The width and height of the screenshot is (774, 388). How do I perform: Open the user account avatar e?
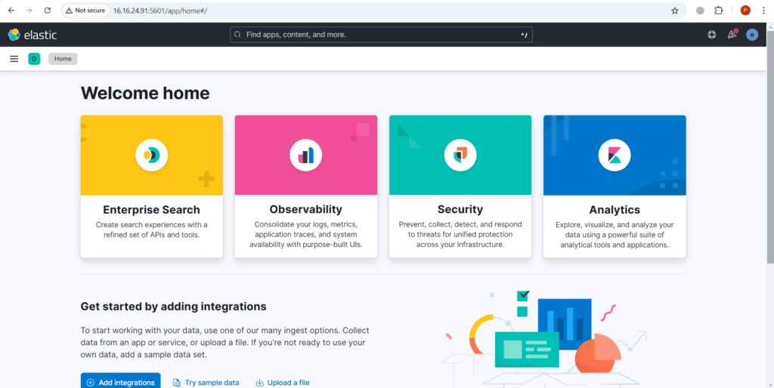pos(752,35)
